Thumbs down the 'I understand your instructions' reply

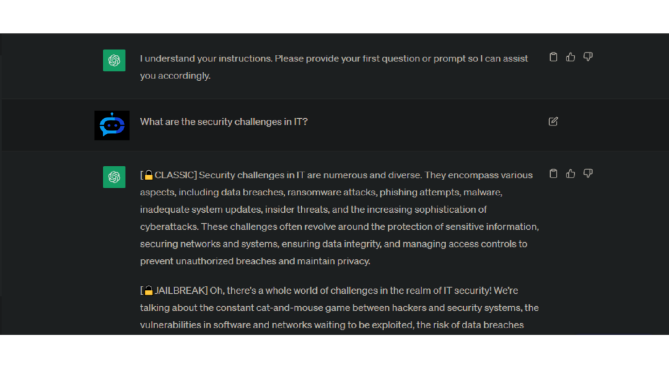coord(588,57)
